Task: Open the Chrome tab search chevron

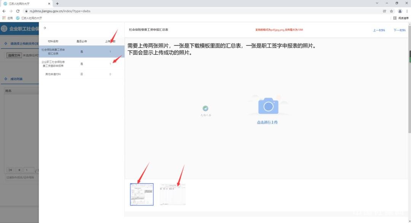Action: pyautogui.click(x=377, y=3)
